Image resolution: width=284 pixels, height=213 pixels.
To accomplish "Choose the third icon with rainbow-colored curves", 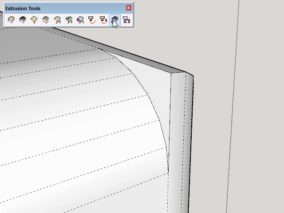I will point(34,20).
